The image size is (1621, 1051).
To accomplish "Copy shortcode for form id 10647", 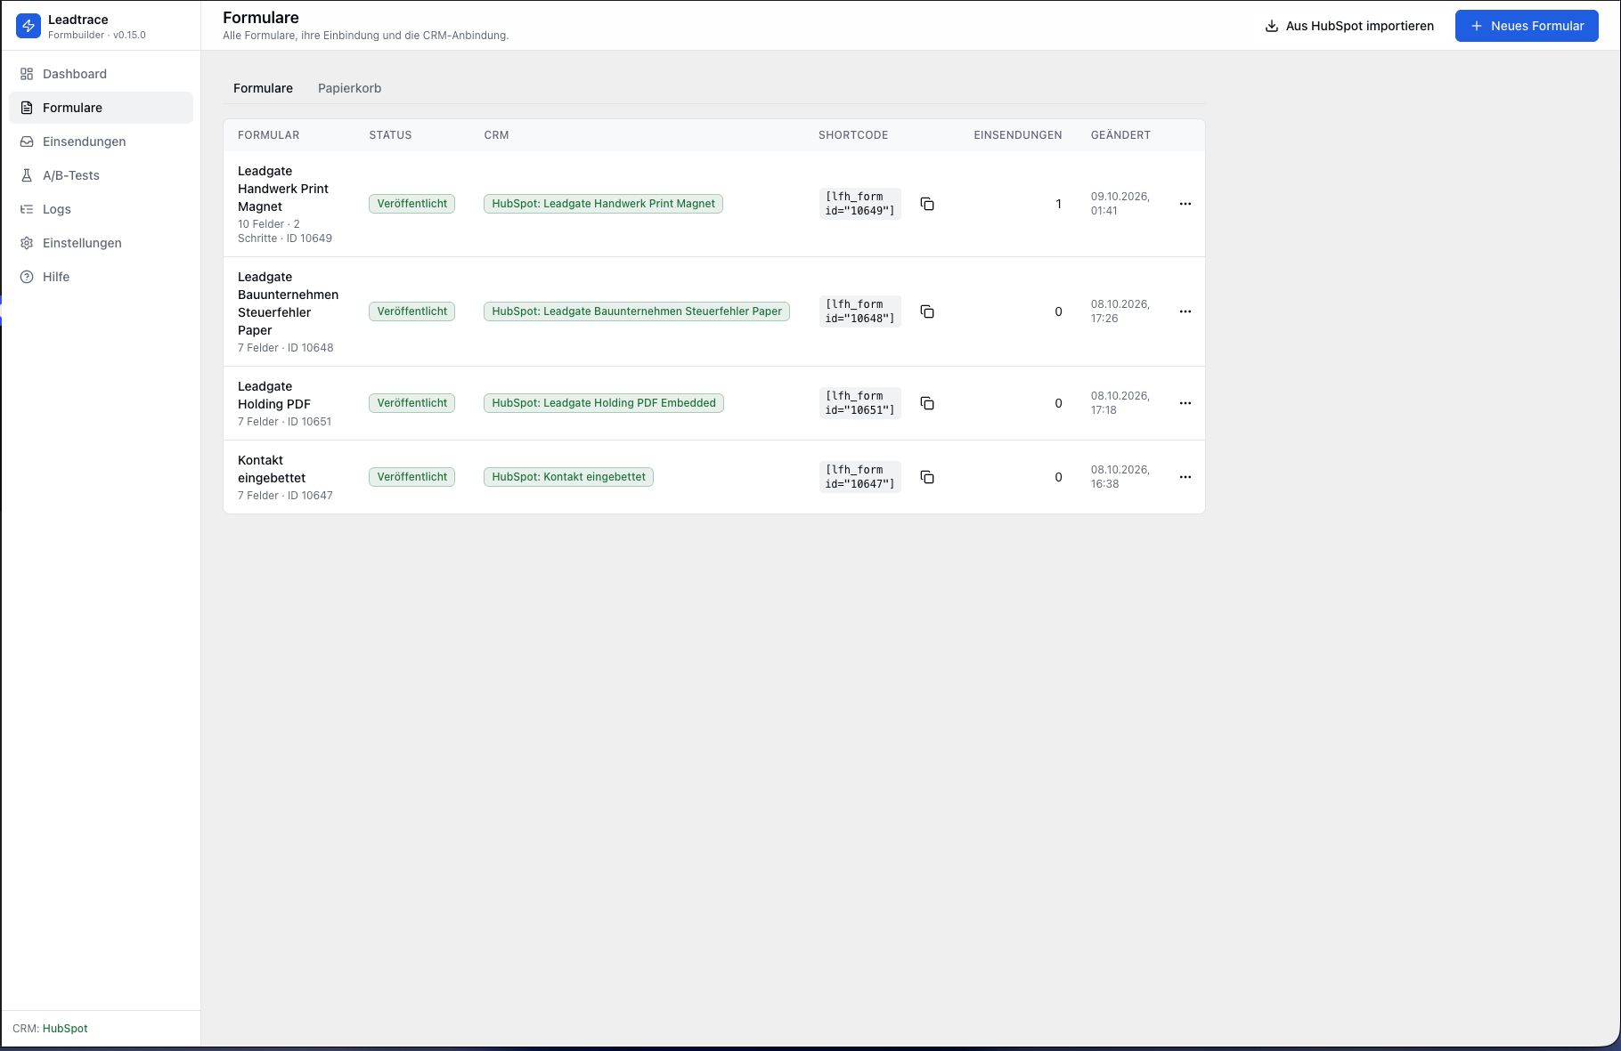I will click(927, 477).
